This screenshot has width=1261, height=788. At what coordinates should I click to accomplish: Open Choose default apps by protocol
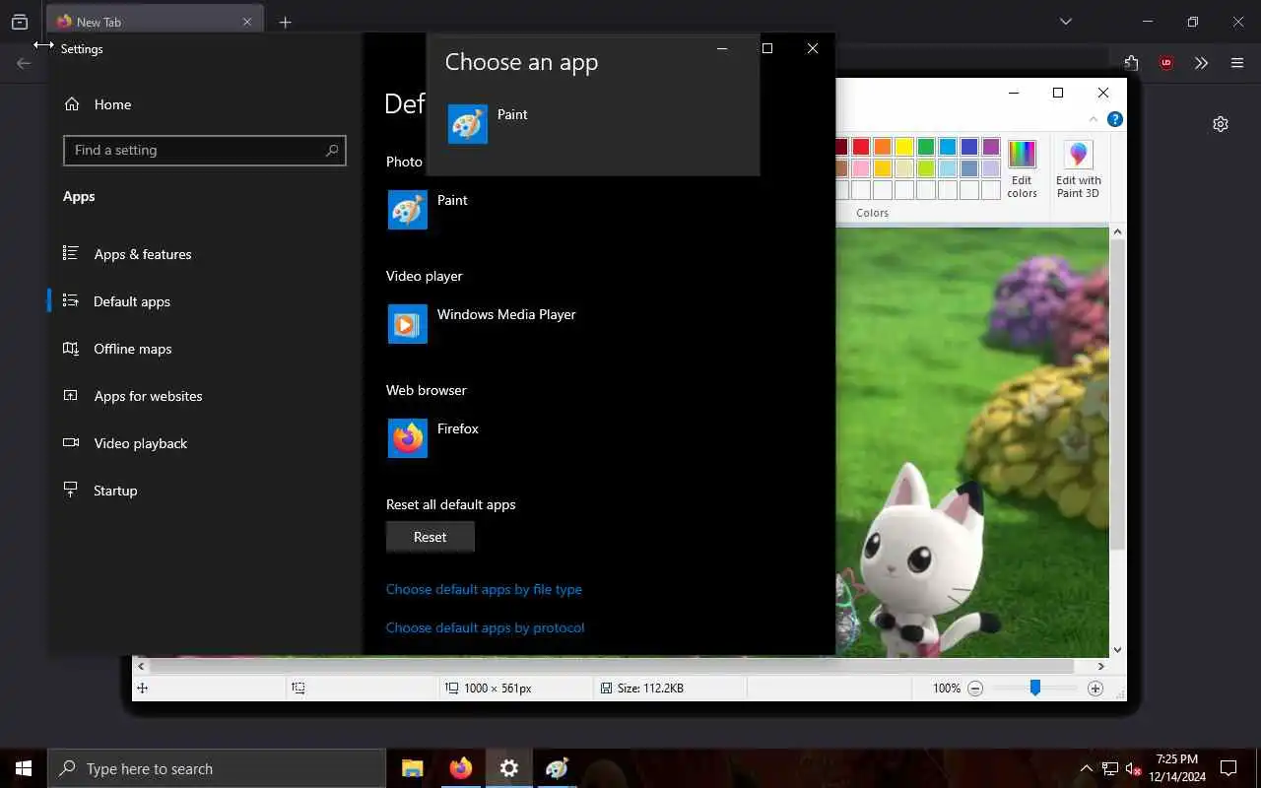486,627
